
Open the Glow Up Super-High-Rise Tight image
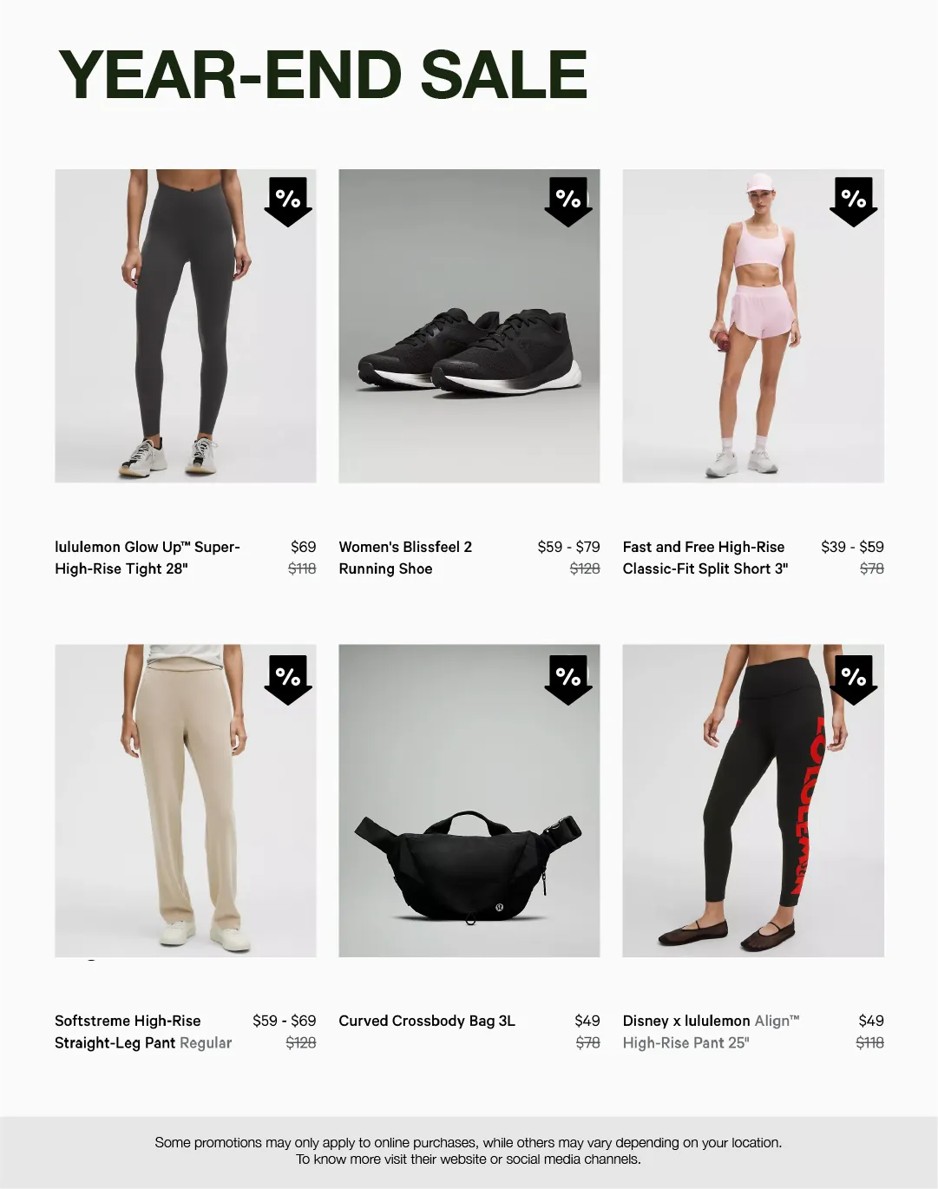[186, 325]
